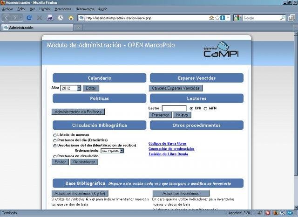Viewport: 298px width, 217px height.
Task: Bookmark this page with the star icon
Action: (217, 18)
